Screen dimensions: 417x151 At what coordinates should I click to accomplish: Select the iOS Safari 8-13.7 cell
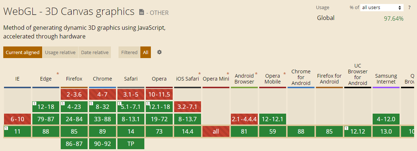188,119
